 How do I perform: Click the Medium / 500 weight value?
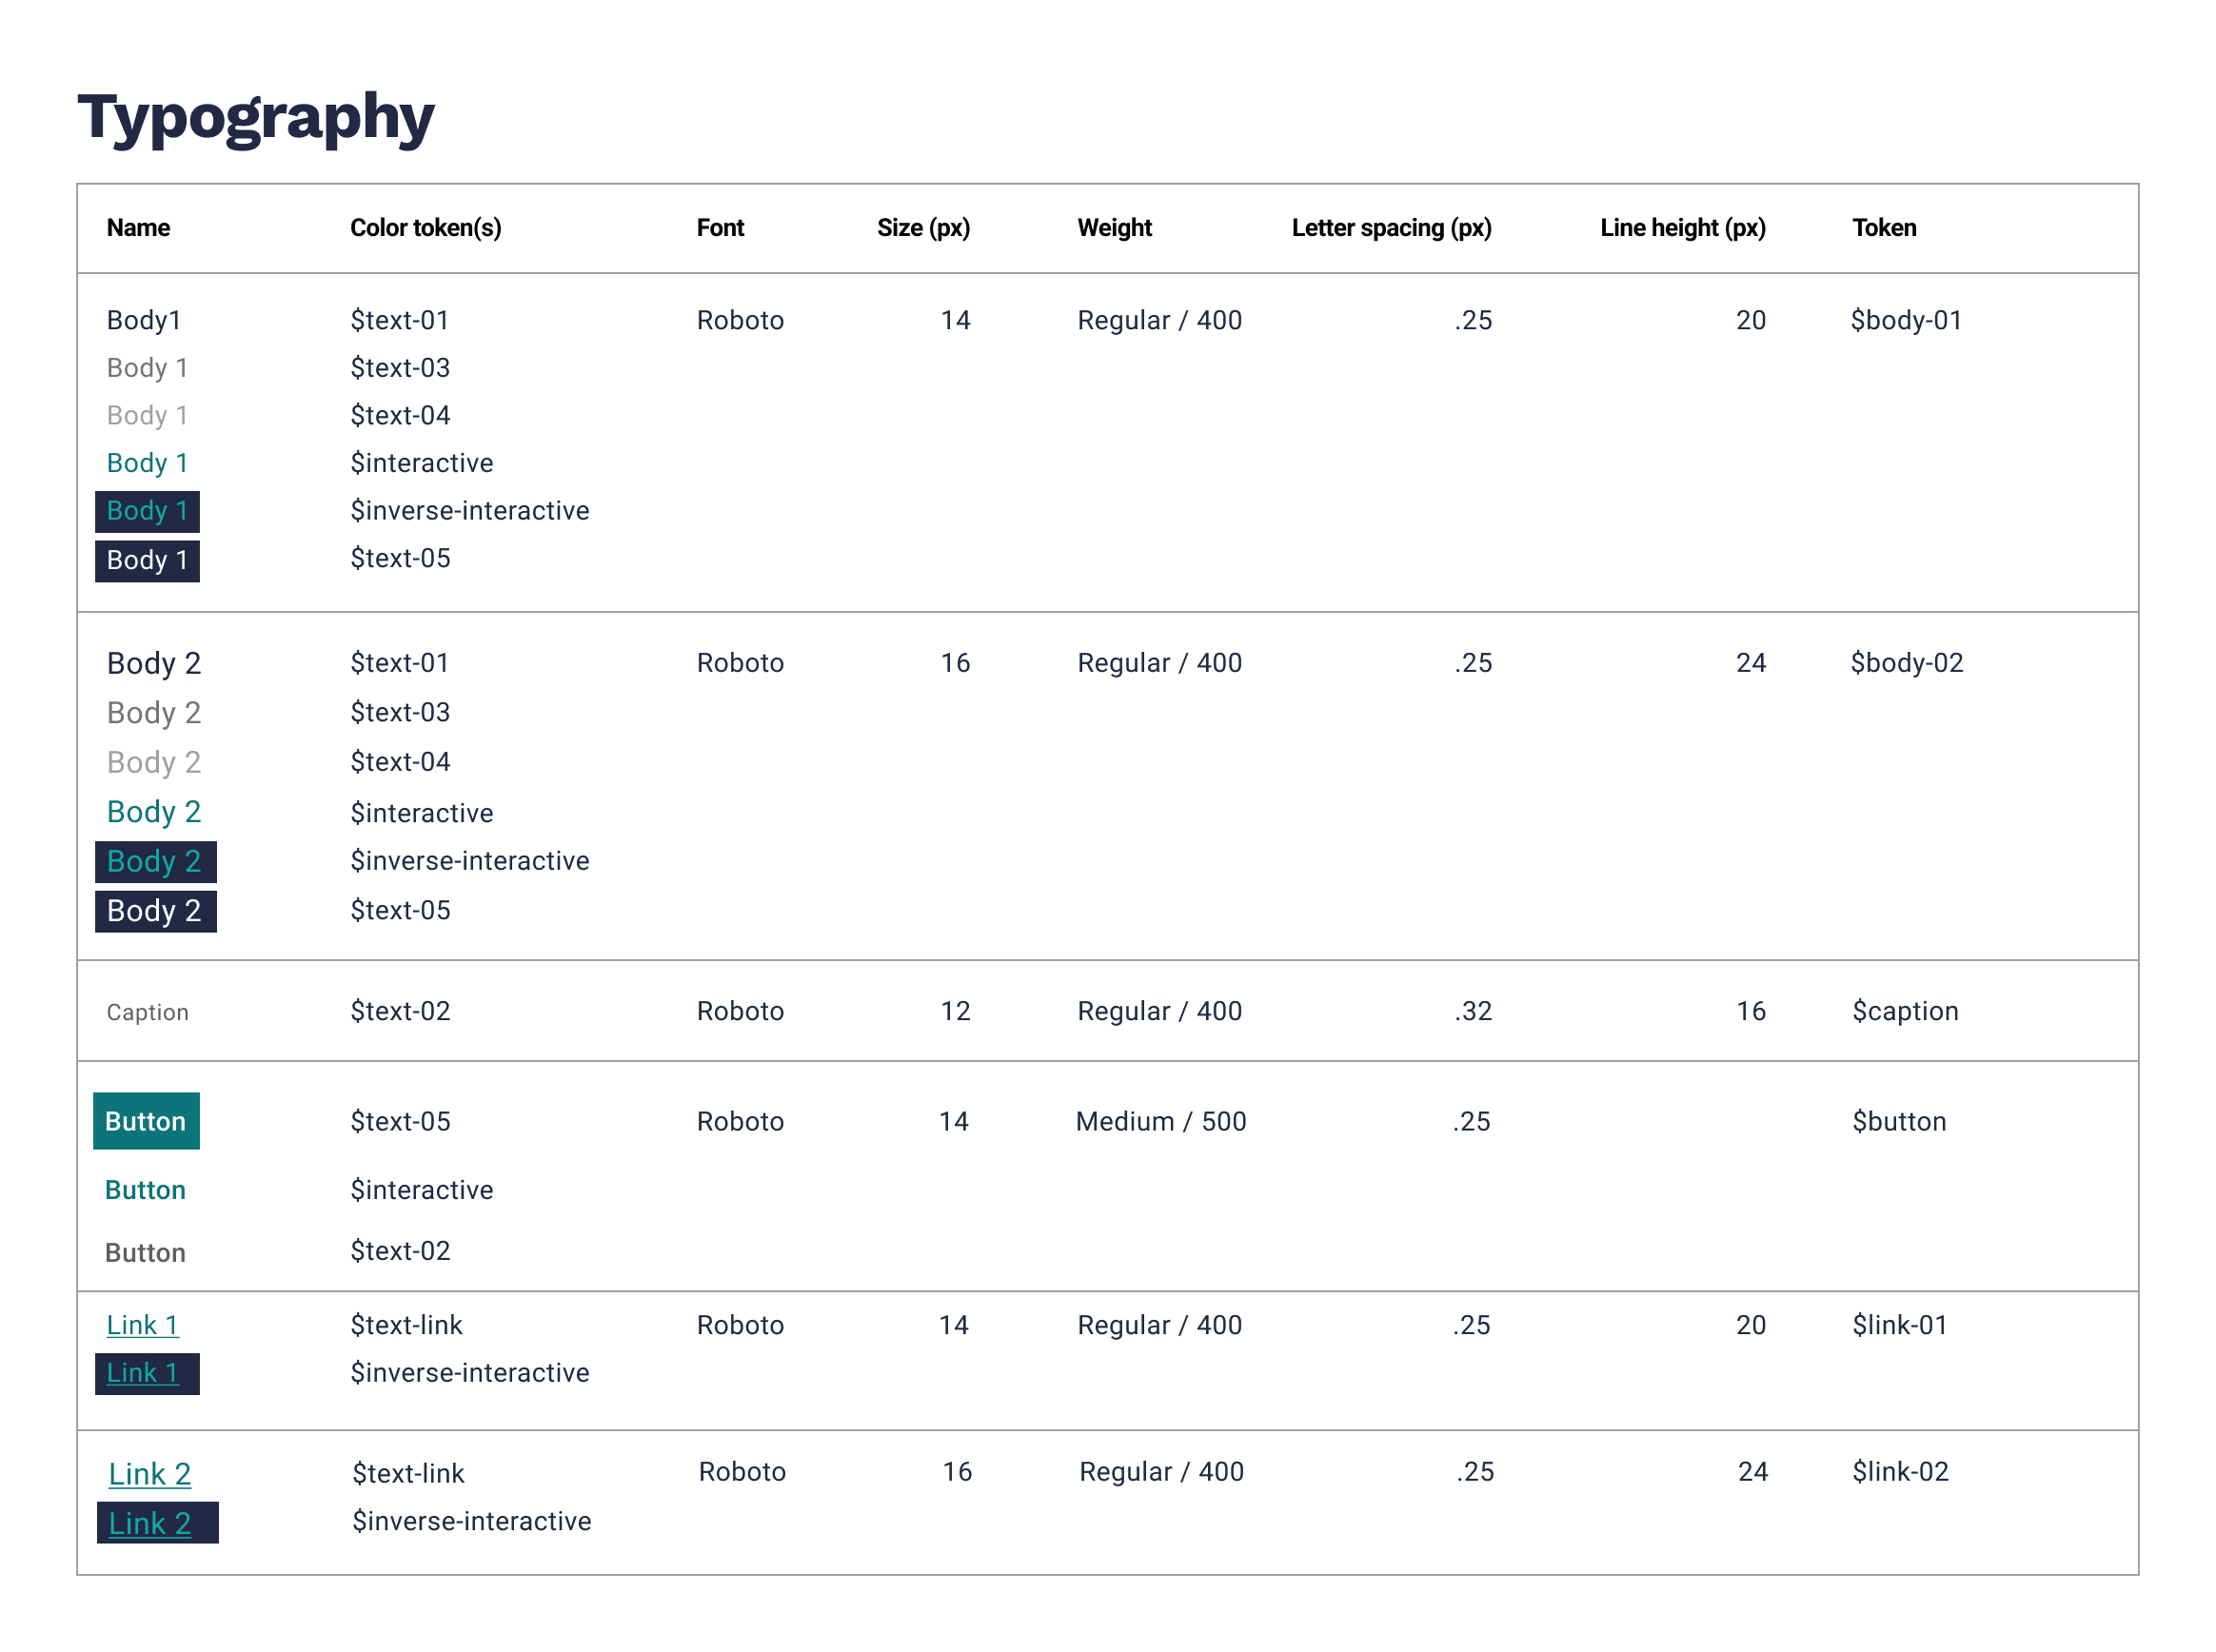(x=1160, y=1121)
